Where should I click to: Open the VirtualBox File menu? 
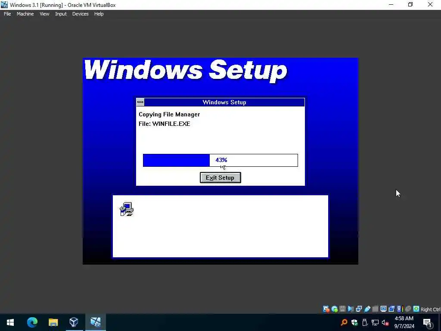[7, 14]
